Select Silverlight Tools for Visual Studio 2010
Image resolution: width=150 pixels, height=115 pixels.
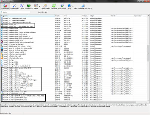tap(16, 66)
